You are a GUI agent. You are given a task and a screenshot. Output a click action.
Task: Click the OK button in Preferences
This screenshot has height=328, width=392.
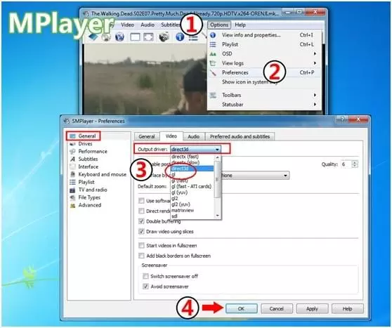click(241, 309)
